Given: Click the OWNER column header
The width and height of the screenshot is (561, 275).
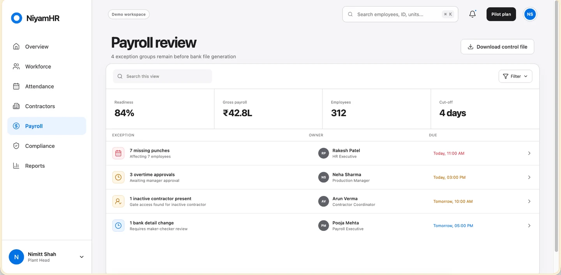Looking at the screenshot, I should (x=316, y=135).
